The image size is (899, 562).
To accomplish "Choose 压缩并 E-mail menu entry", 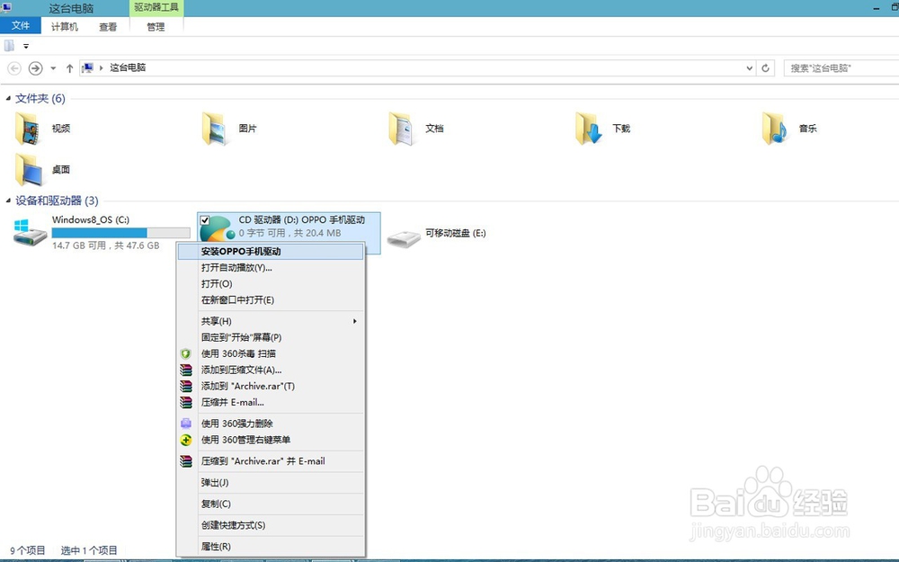I will 271,402.
